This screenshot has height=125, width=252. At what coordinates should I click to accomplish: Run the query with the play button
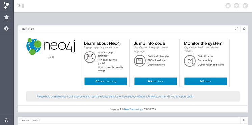[x=245, y=6]
